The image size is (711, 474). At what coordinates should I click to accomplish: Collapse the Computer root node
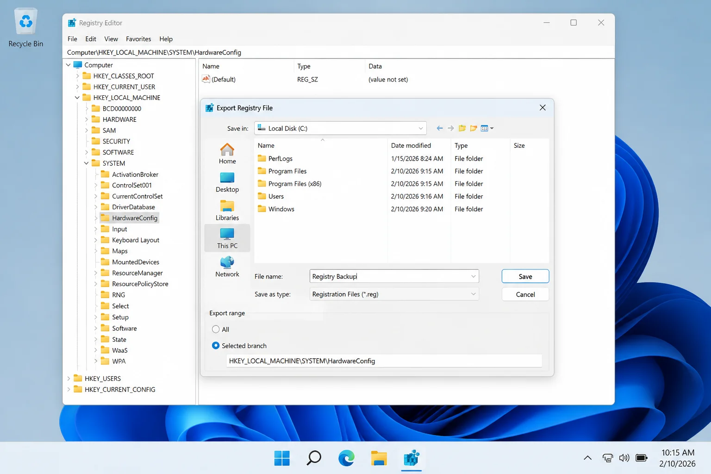pyautogui.click(x=69, y=65)
